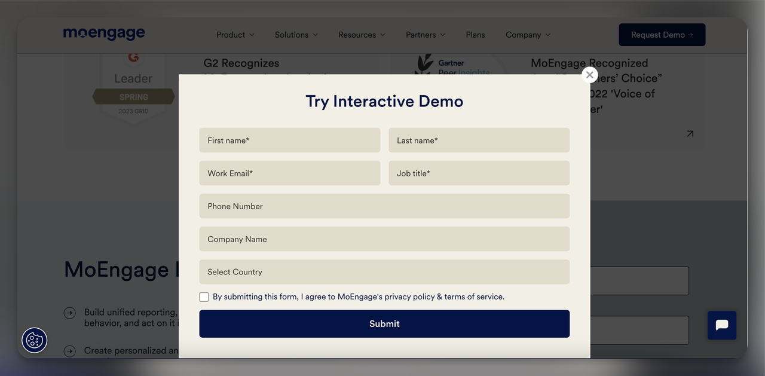Open cookie preferences icon
This screenshot has height=376, width=765.
coord(35,340)
